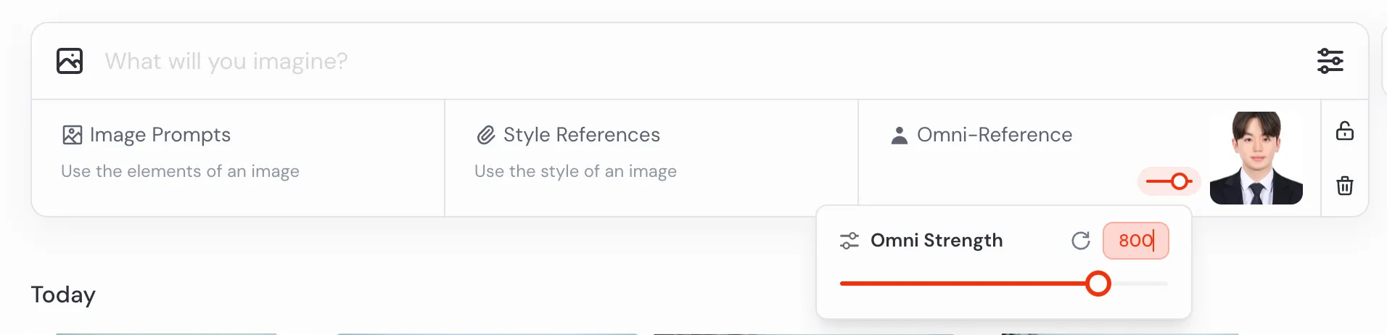Delete the reference with the trash icon
The height and width of the screenshot is (335, 1387).
pos(1344,186)
